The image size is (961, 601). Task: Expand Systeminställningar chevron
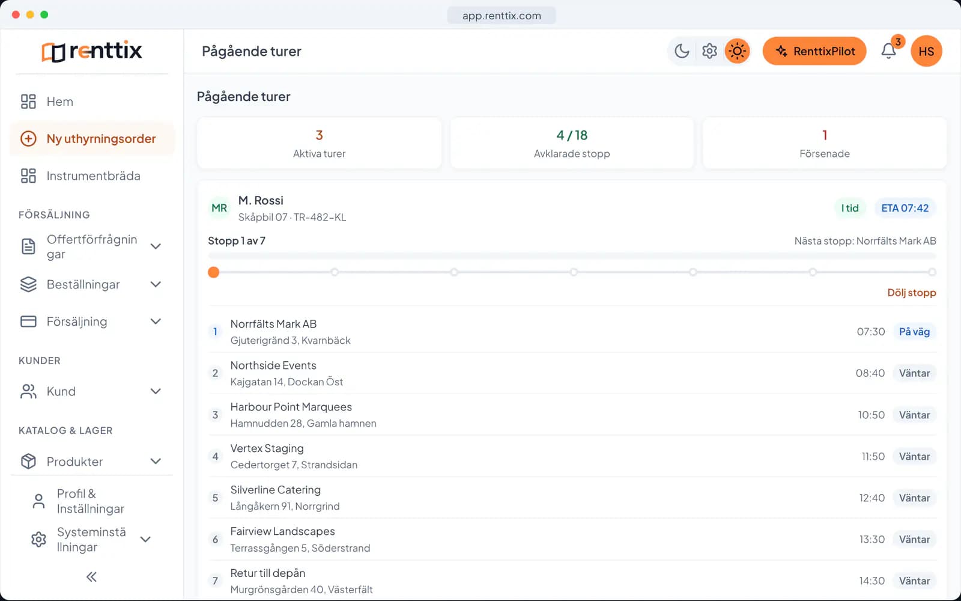coord(145,539)
